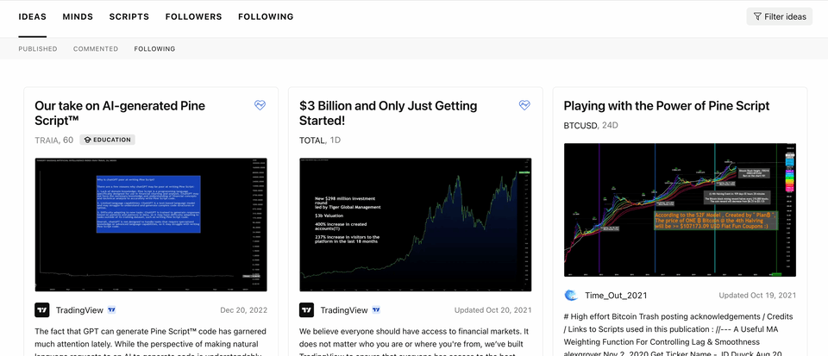Viewport: 828px width, 356px height.
Task: Click heart badge on $3 Billion card
Action: 524,105
